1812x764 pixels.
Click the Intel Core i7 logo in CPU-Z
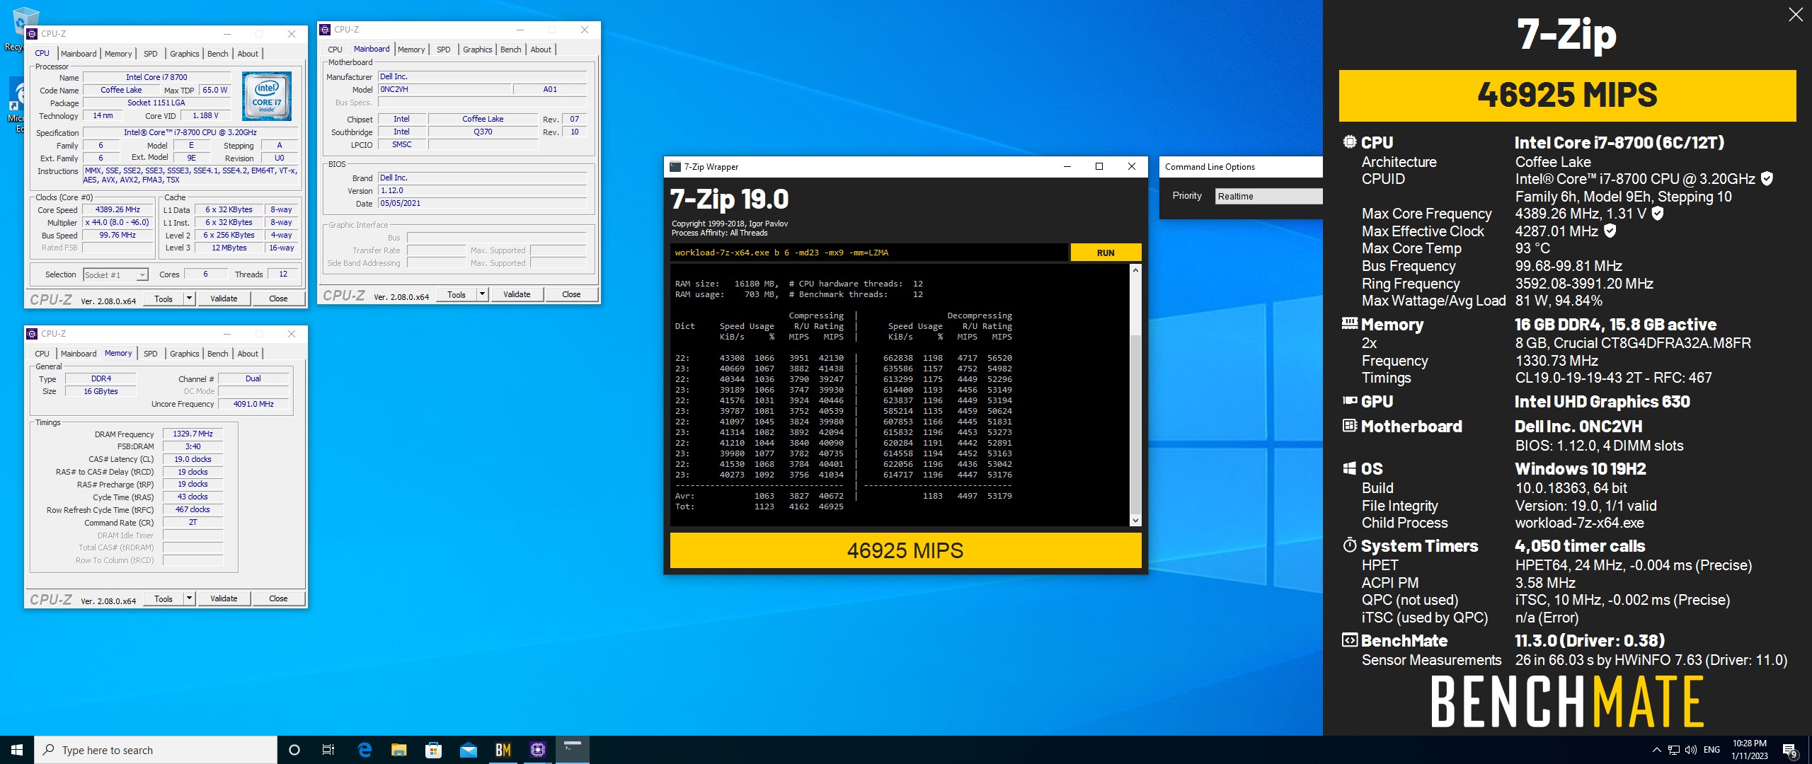pyautogui.click(x=266, y=96)
